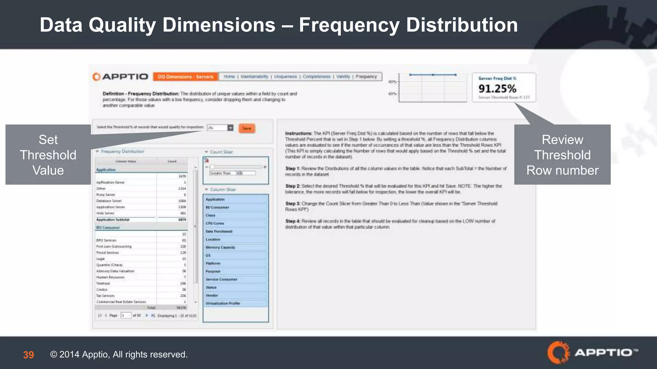The width and height of the screenshot is (657, 369).
Task: Click the orange Save button
Action: click(x=247, y=128)
